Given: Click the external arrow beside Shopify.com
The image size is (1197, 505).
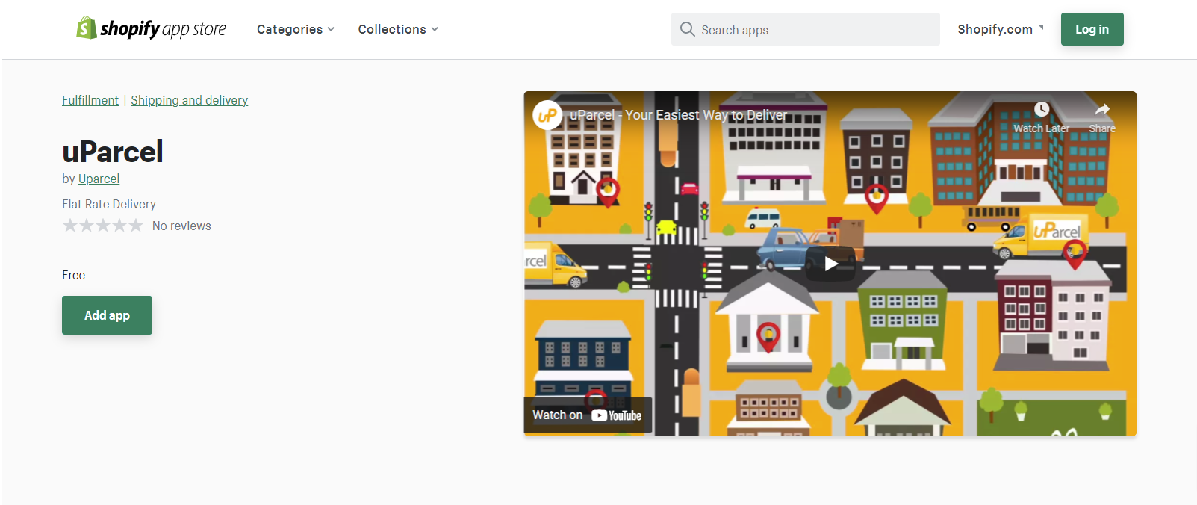Looking at the screenshot, I should tap(1041, 27).
